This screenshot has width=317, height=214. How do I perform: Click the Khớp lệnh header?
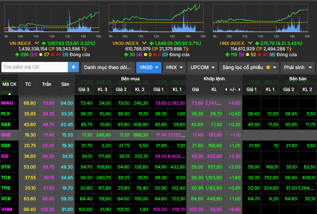click(x=214, y=79)
